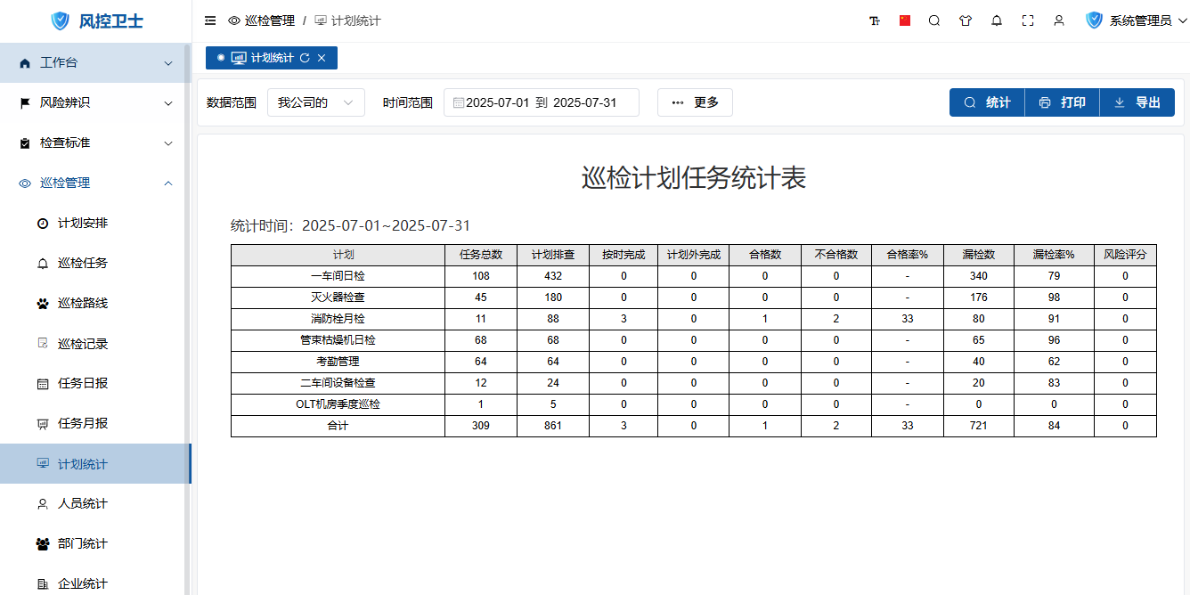Click the font size icon in top bar
This screenshot has height=595, width=1190.
coord(874,20)
